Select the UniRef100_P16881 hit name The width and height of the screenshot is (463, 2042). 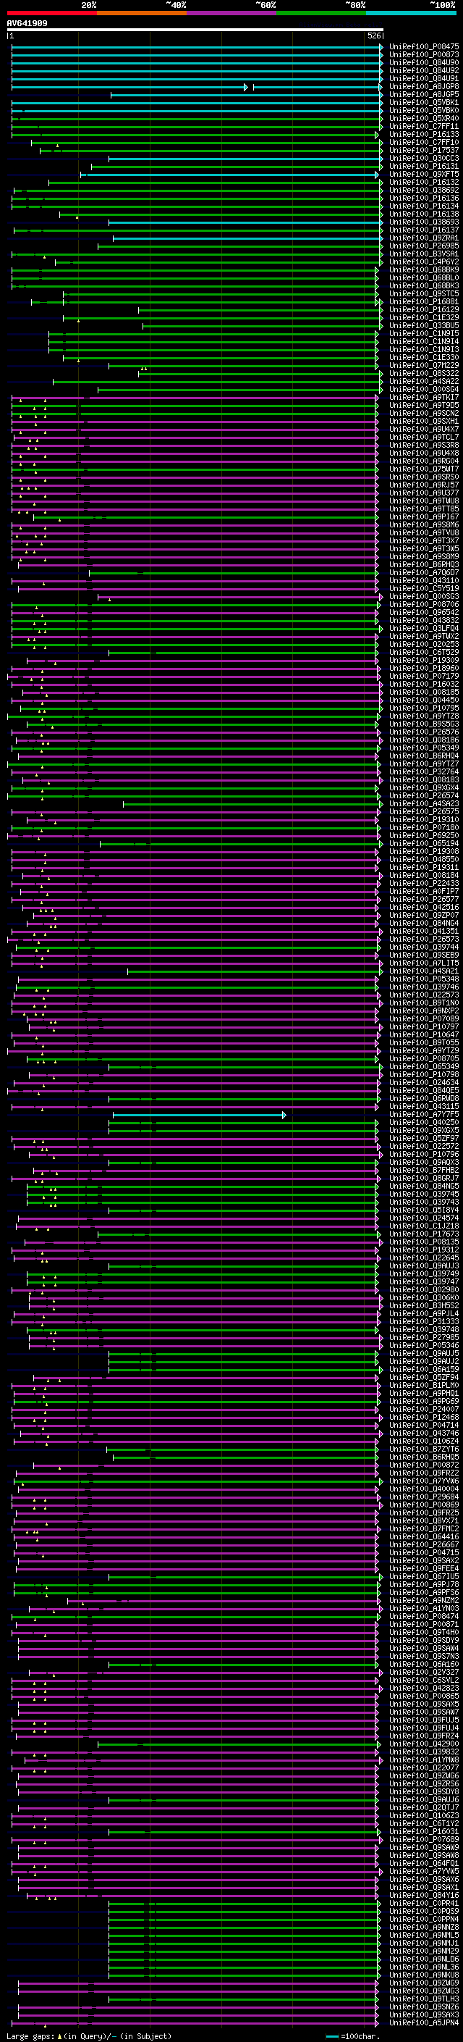click(x=424, y=302)
